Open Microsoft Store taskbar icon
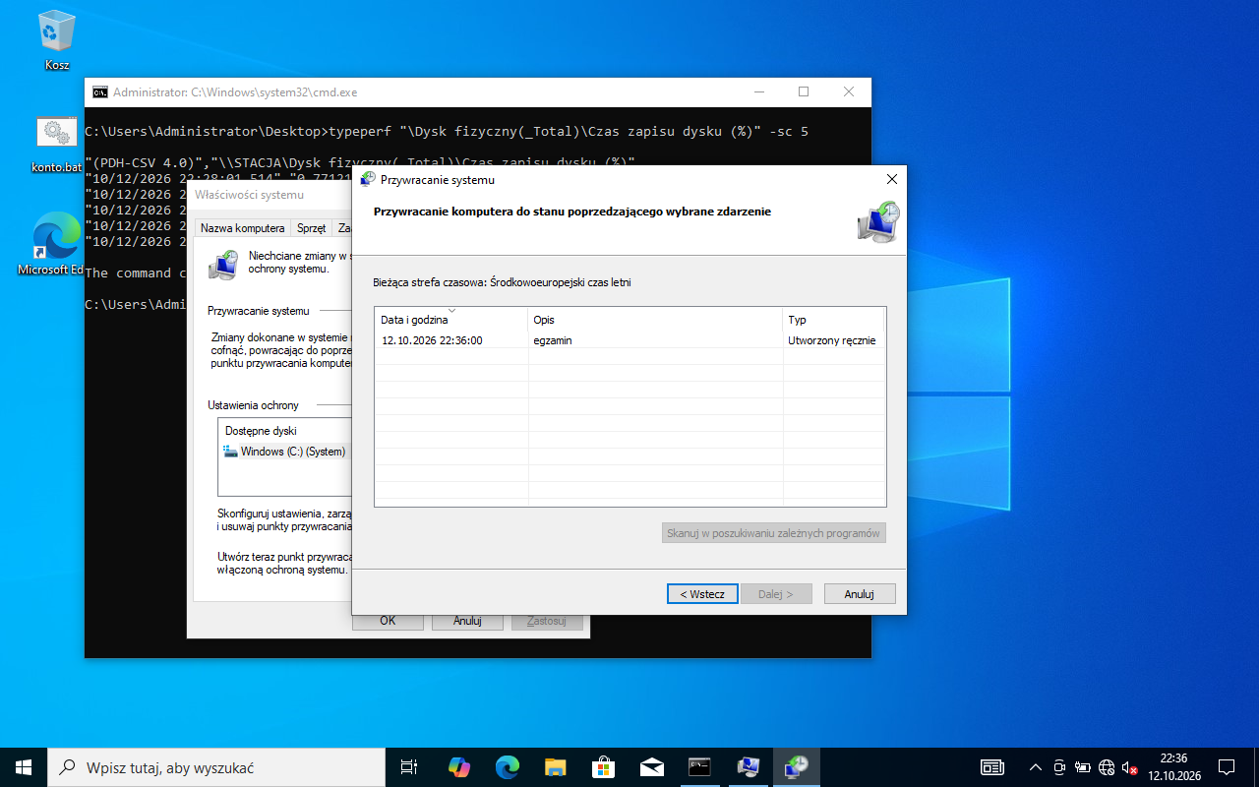 click(604, 767)
